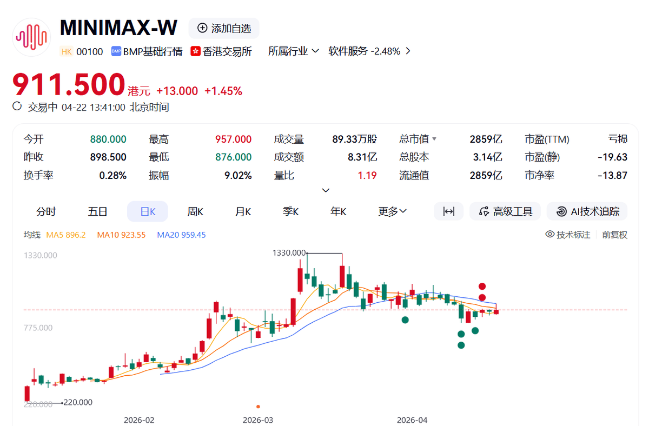Click the 总股本 value 3.14亿
Viewport: 649px width, 426px height.
pyautogui.click(x=488, y=157)
